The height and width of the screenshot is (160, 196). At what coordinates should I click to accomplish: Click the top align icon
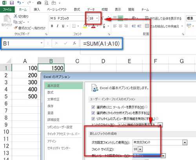(115, 18)
